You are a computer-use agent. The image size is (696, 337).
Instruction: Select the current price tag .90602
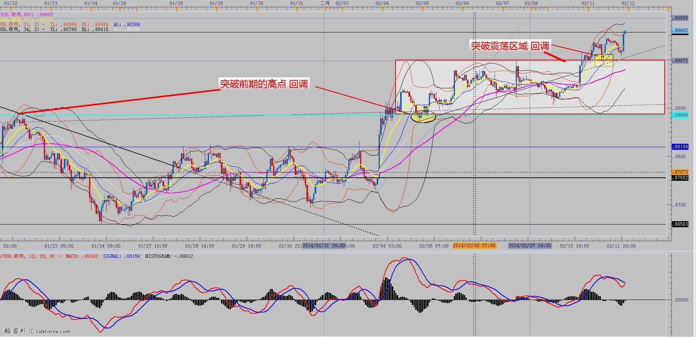(x=681, y=31)
